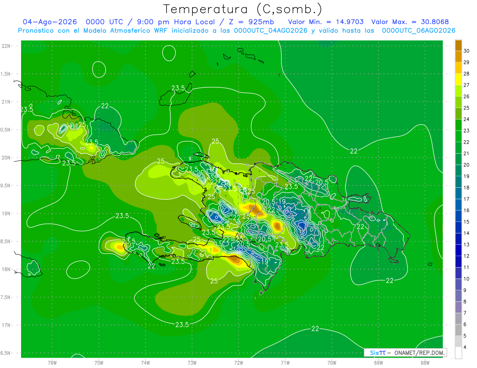Click the '69W' longitude axis label

pyautogui.click(x=378, y=363)
